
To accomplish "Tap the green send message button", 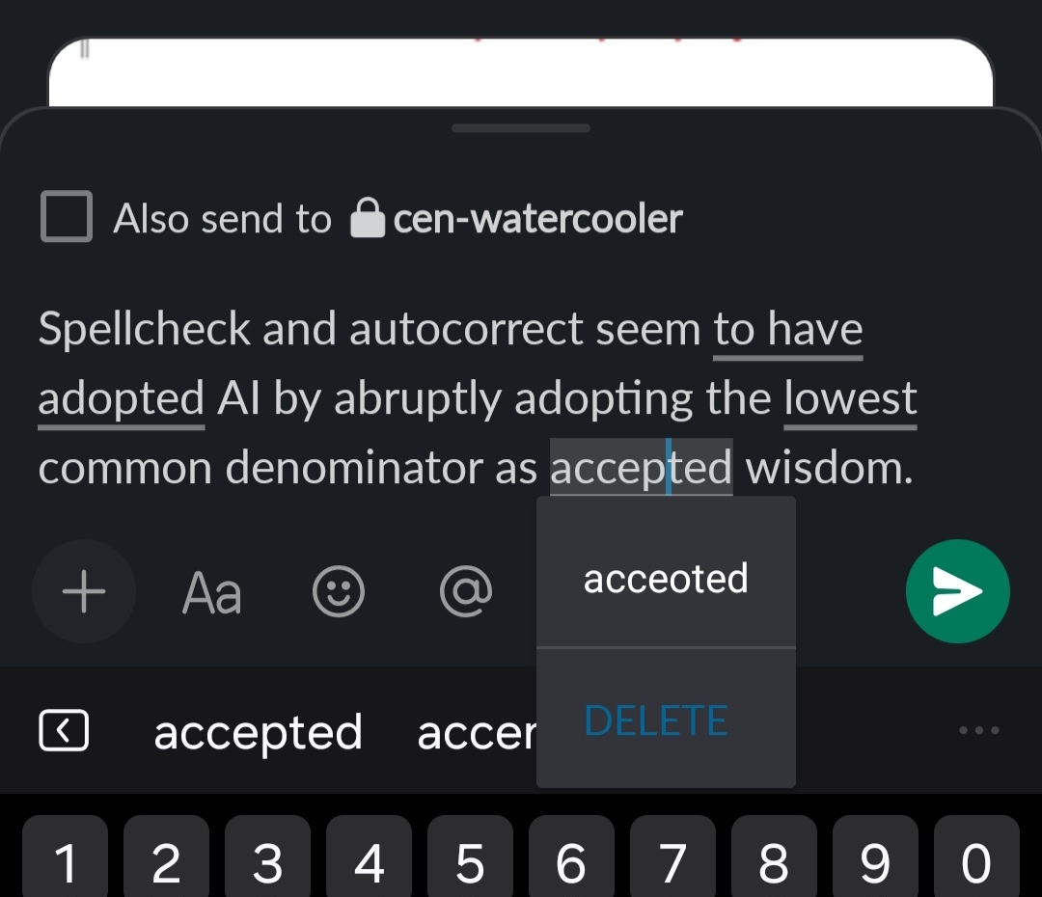I will pyautogui.click(x=957, y=591).
